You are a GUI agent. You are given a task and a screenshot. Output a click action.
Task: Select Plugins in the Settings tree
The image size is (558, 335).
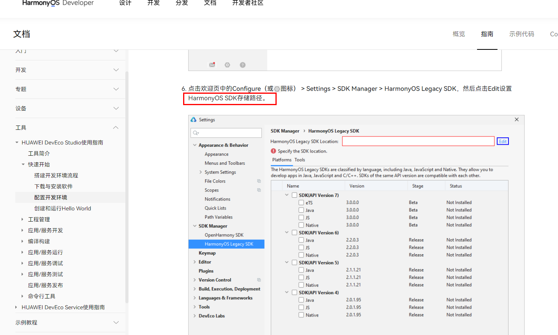(206, 271)
